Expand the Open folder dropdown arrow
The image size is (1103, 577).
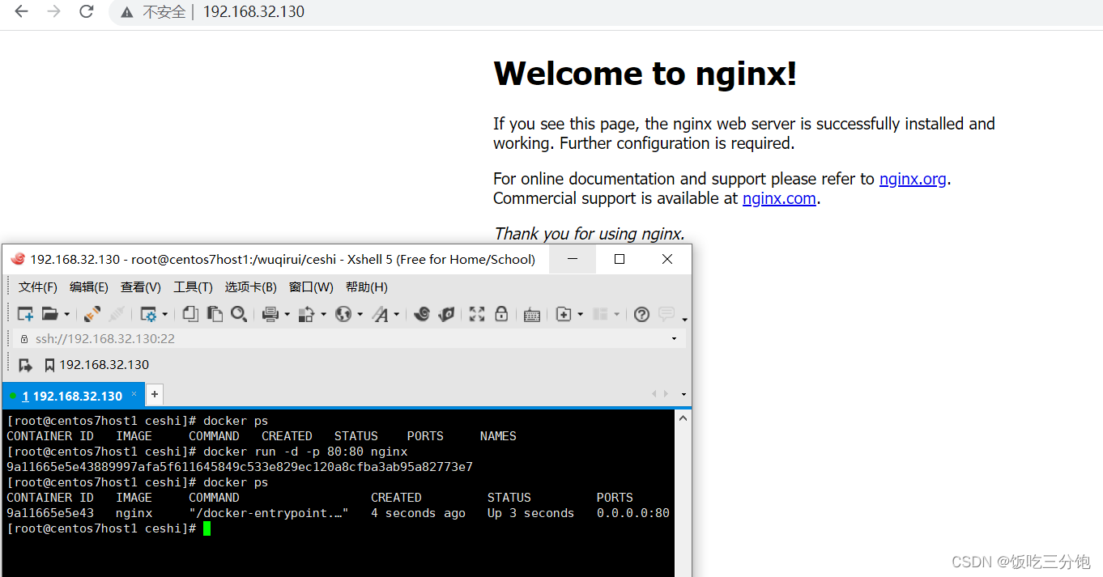tap(66, 315)
